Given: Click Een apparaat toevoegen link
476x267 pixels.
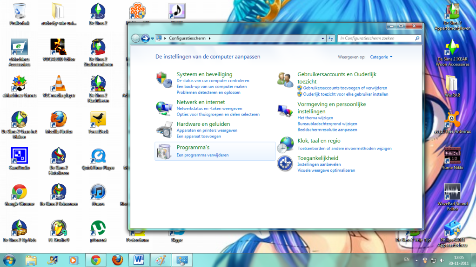Looking at the screenshot, I should [x=199, y=137].
